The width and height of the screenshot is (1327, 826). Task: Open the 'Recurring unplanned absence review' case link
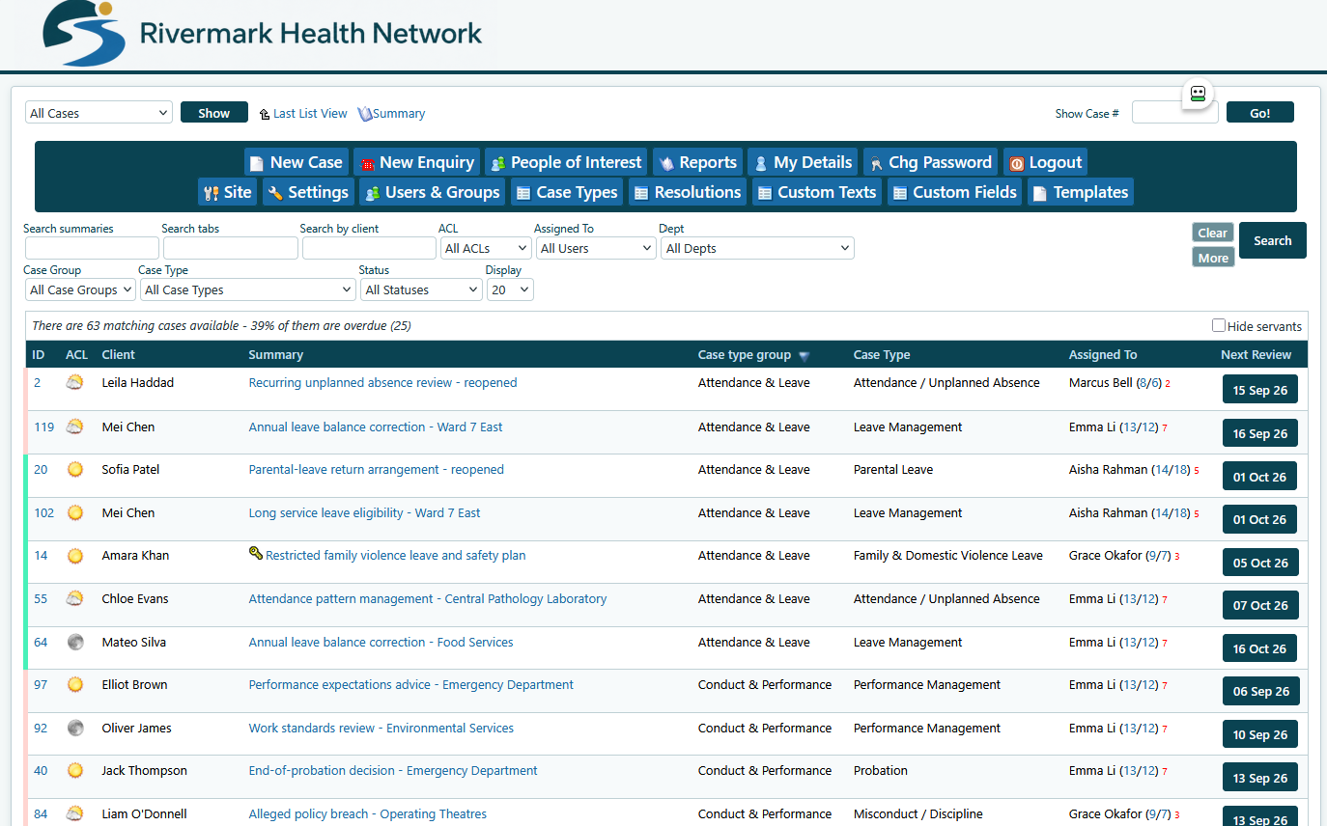pyautogui.click(x=382, y=383)
